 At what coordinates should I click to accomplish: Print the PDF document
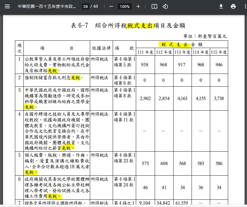pos(233,6)
